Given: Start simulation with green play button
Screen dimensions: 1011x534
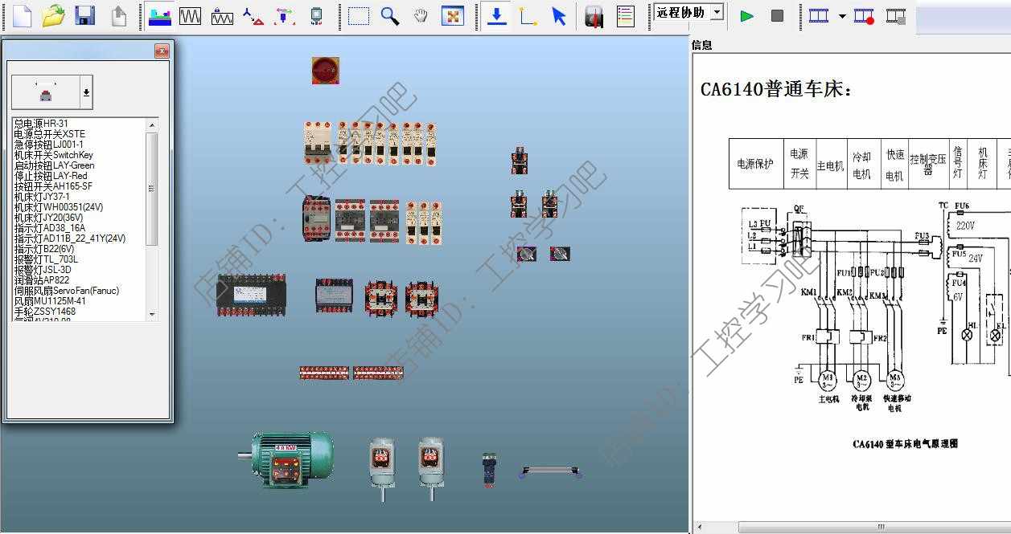Looking at the screenshot, I should point(747,15).
